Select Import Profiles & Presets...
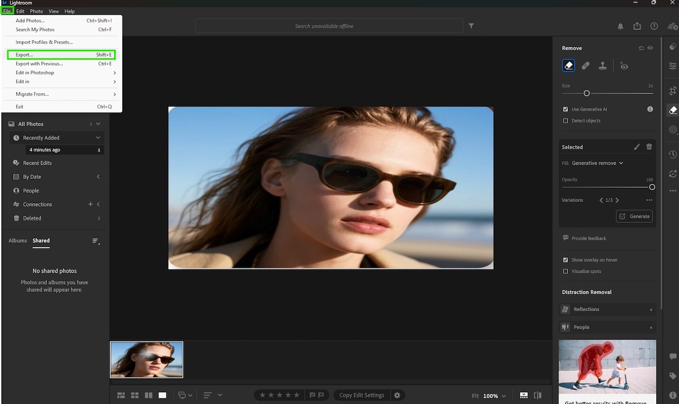Image resolution: width=679 pixels, height=404 pixels. [62, 42]
